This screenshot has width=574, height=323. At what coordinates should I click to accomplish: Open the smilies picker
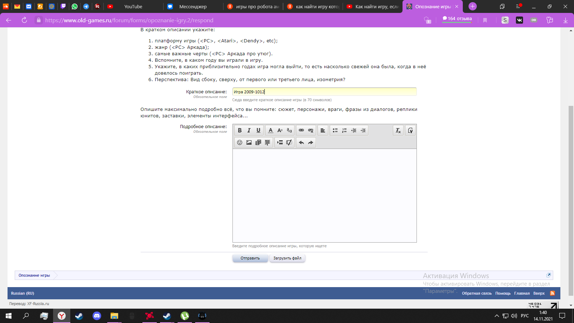[240, 142]
